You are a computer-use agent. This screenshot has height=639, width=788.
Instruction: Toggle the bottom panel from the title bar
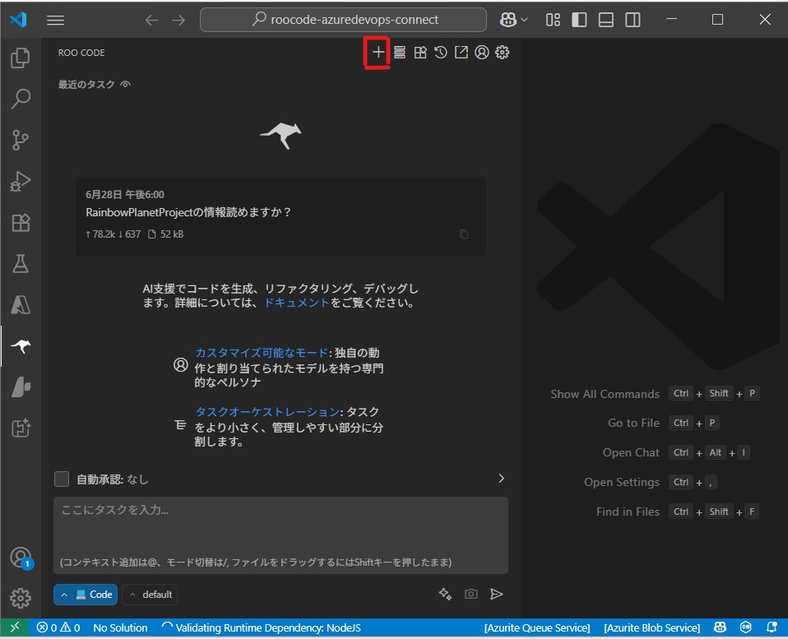tap(606, 20)
